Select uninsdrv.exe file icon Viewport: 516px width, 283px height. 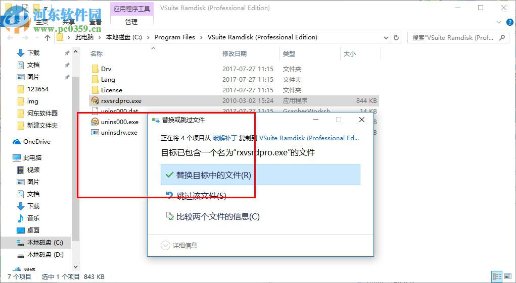coord(95,132)
